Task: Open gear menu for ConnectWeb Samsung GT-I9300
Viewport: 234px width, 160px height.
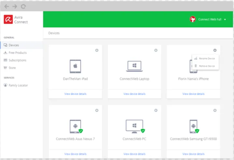Action: 215,111
